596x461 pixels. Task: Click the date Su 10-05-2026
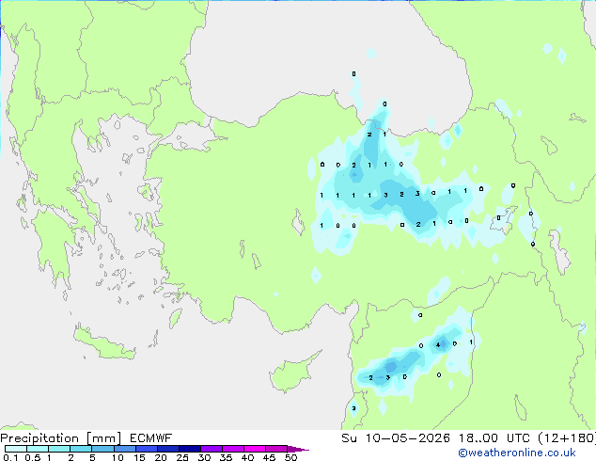pos(396,438)
